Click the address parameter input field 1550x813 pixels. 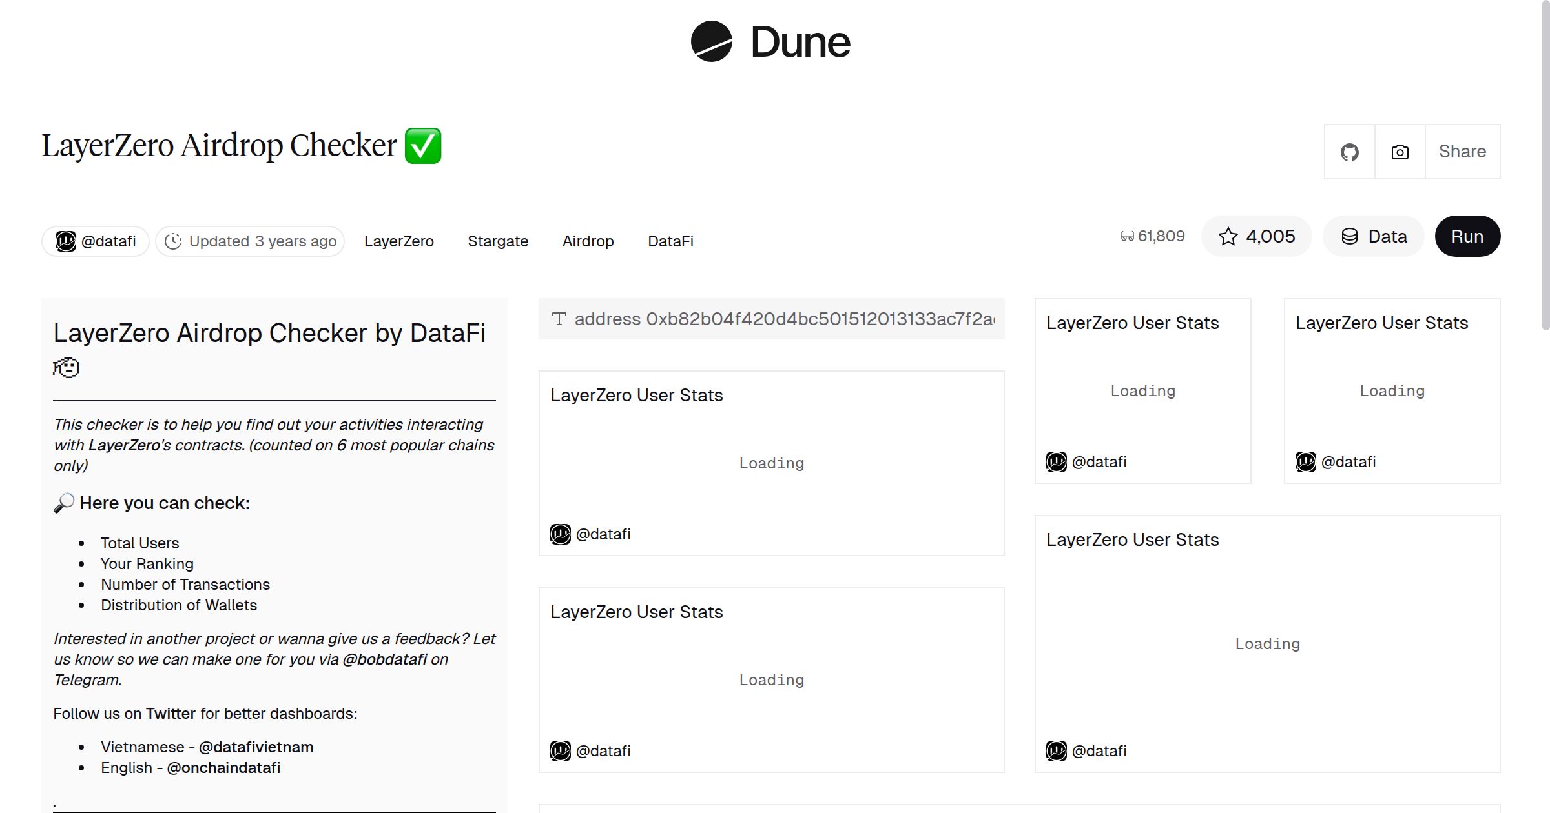coord(770,319)
